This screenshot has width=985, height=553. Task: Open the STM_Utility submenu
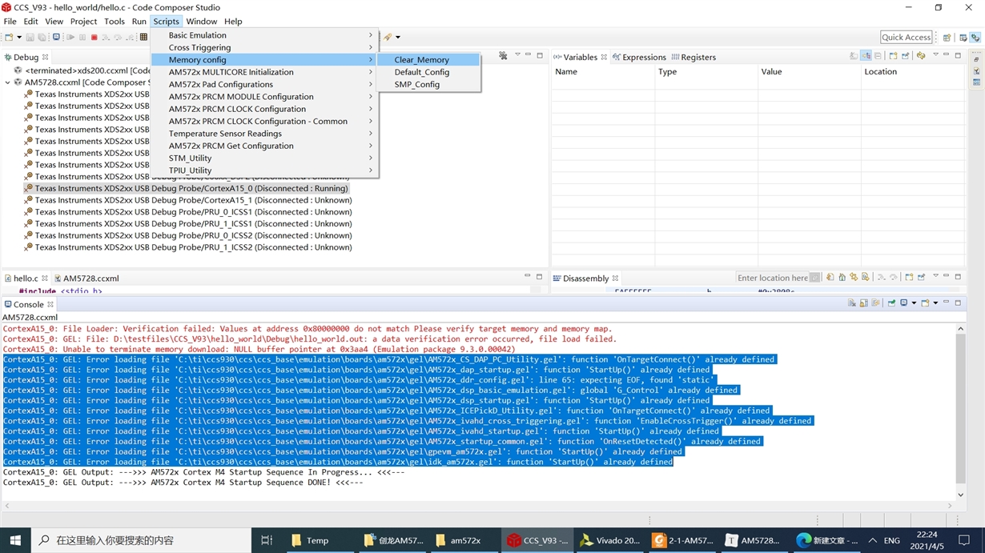(x=264, y=158)
